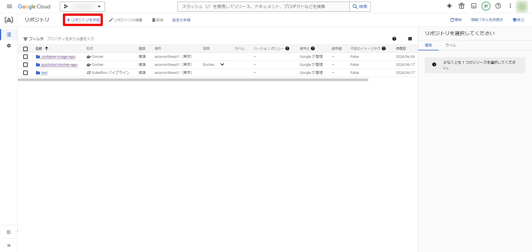The image size is (532, 252).
Task: Click the Artifact Registry logo icon
Action: [9, 20]
